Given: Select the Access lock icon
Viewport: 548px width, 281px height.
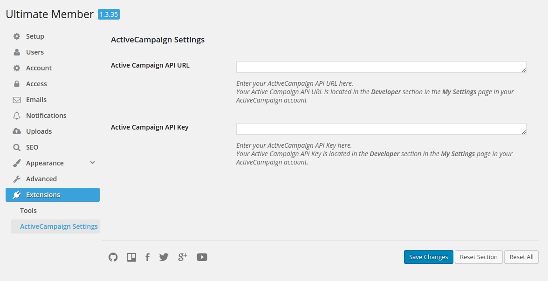Looking at the screenshot, I should (16, 84).
